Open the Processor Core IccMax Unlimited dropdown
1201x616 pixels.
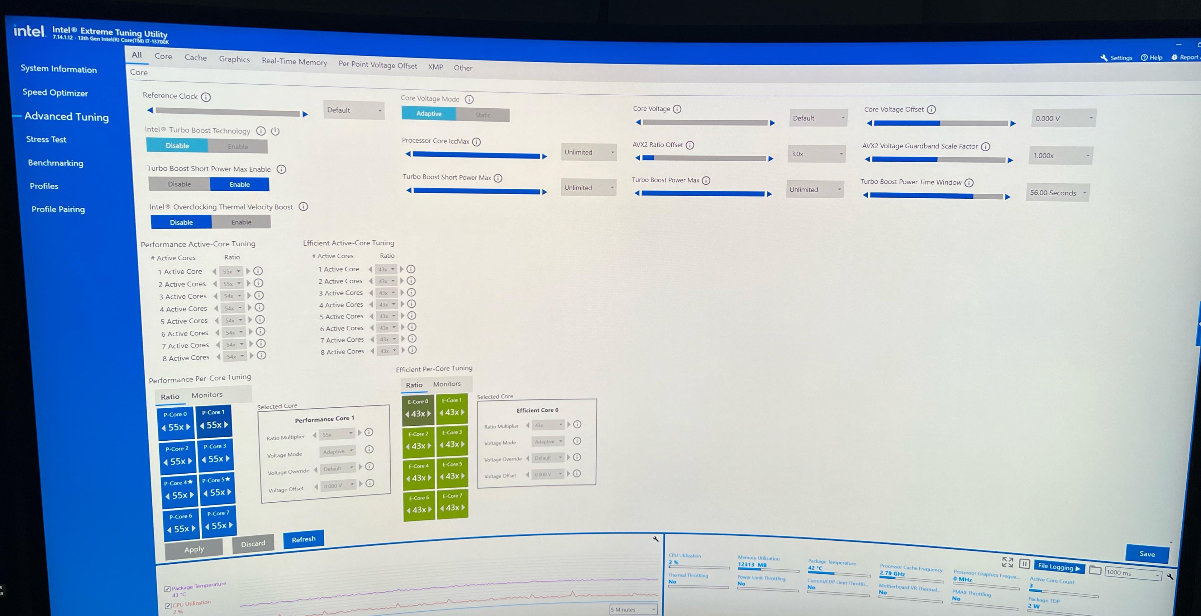coord(589,152)
